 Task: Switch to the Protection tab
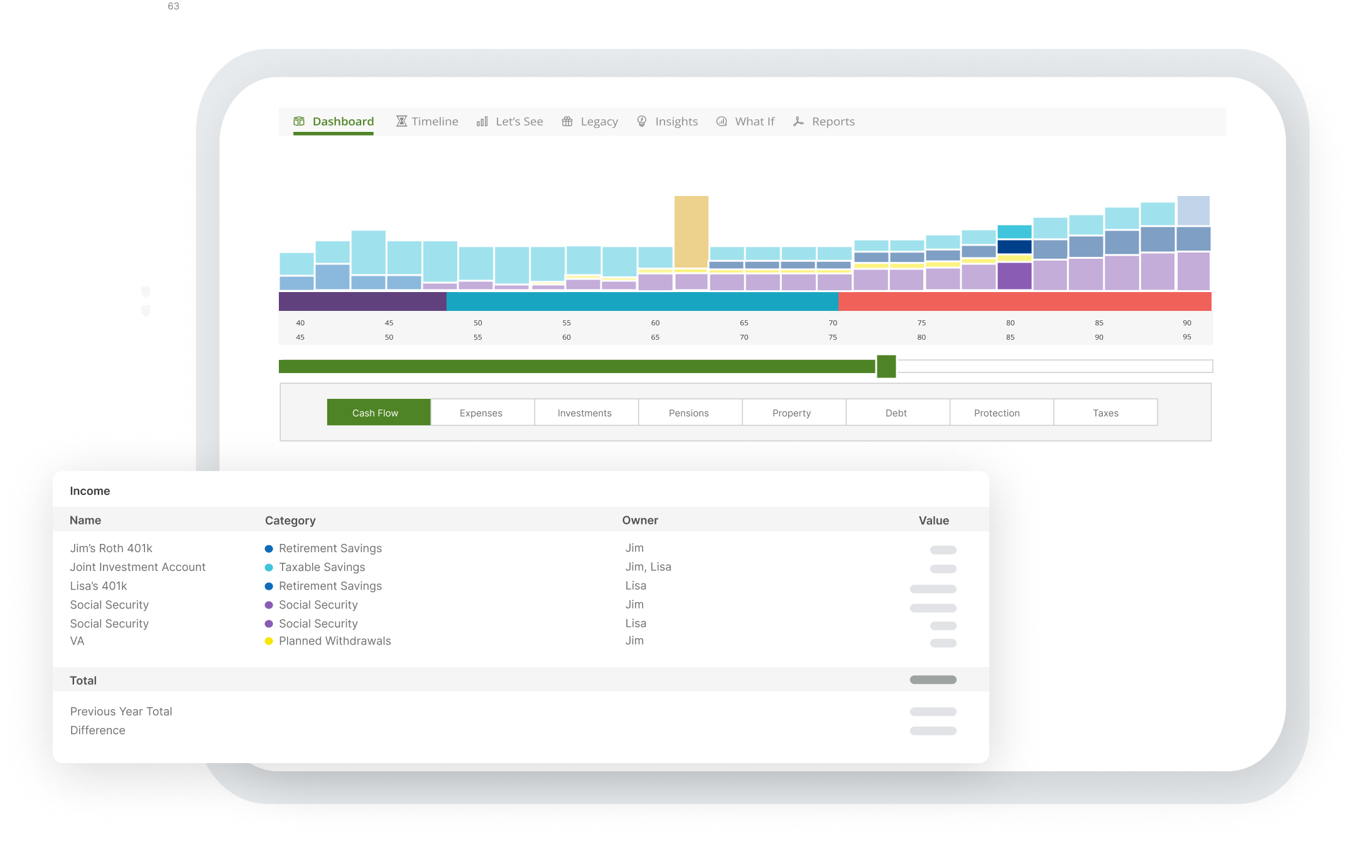pos(997,413)
